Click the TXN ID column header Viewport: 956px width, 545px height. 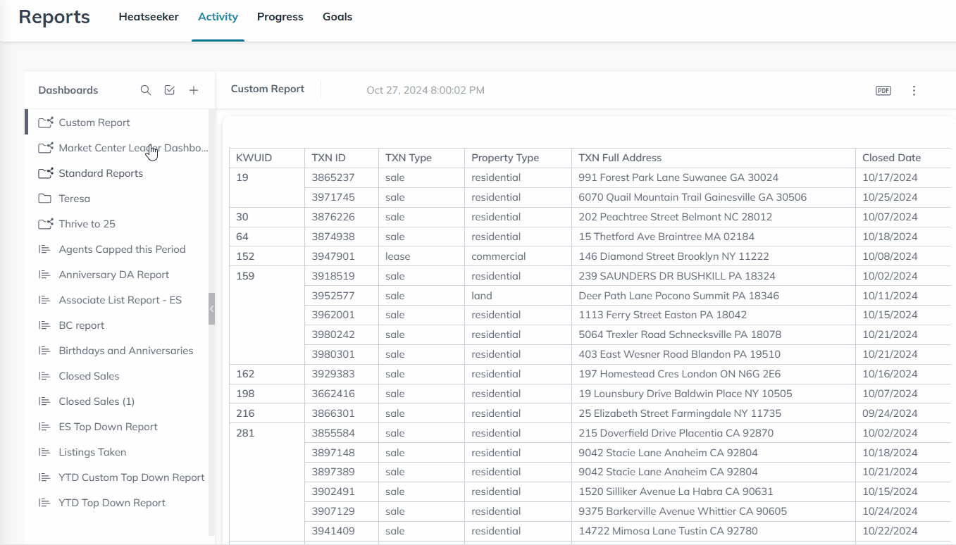[342, 158]
